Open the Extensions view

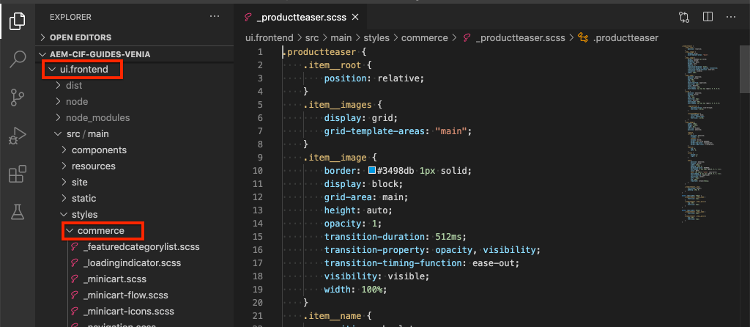pyautogui.click(x=18, y=174)
